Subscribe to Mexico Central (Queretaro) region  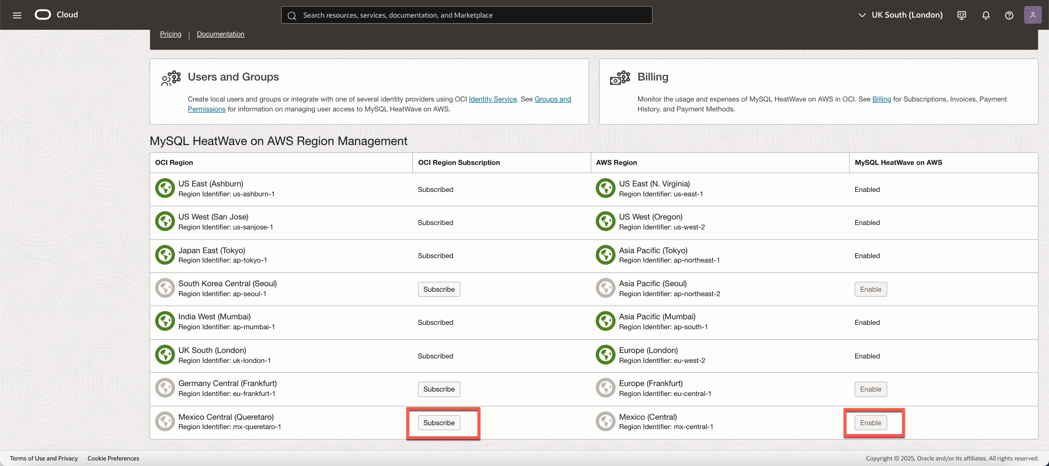(x=439, y=423)
